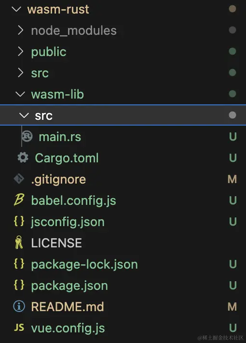The height and width of the screenshot is (343, 246).
Task: Select the Cargo.toml file
Action: 67,157
